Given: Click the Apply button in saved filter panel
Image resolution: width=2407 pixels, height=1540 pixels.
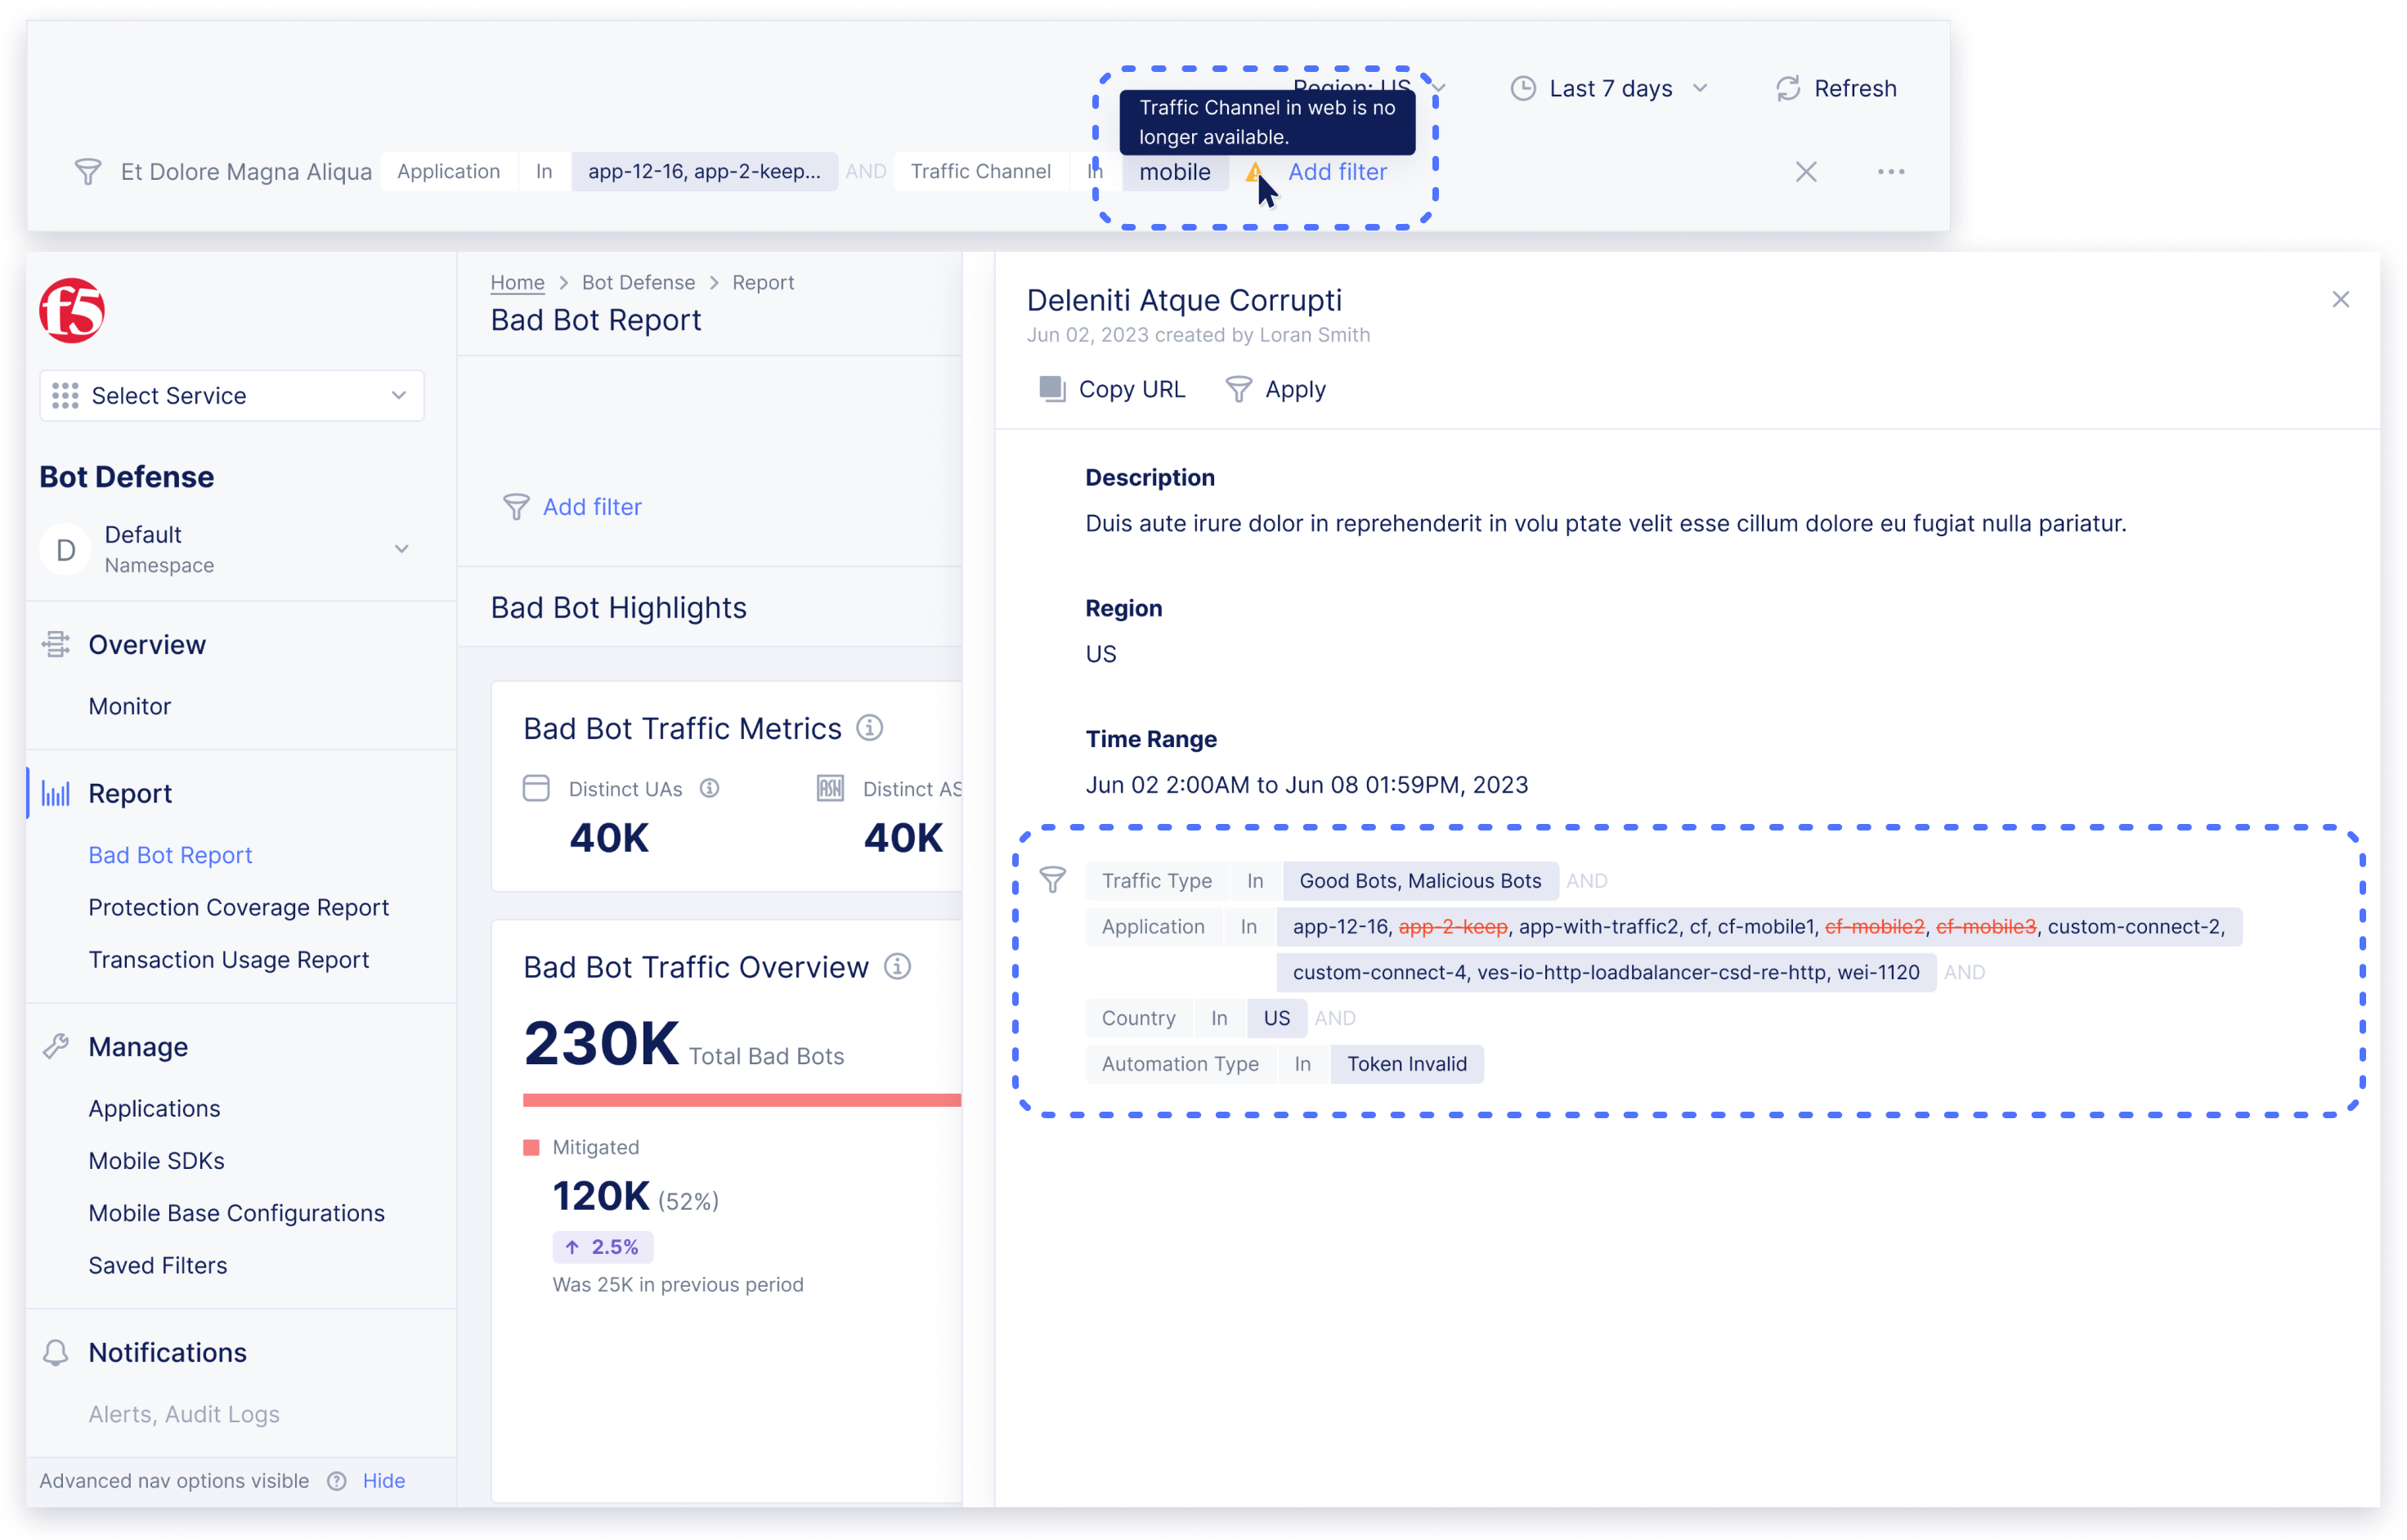Looking at the screenshot, I should point(1276,389).
